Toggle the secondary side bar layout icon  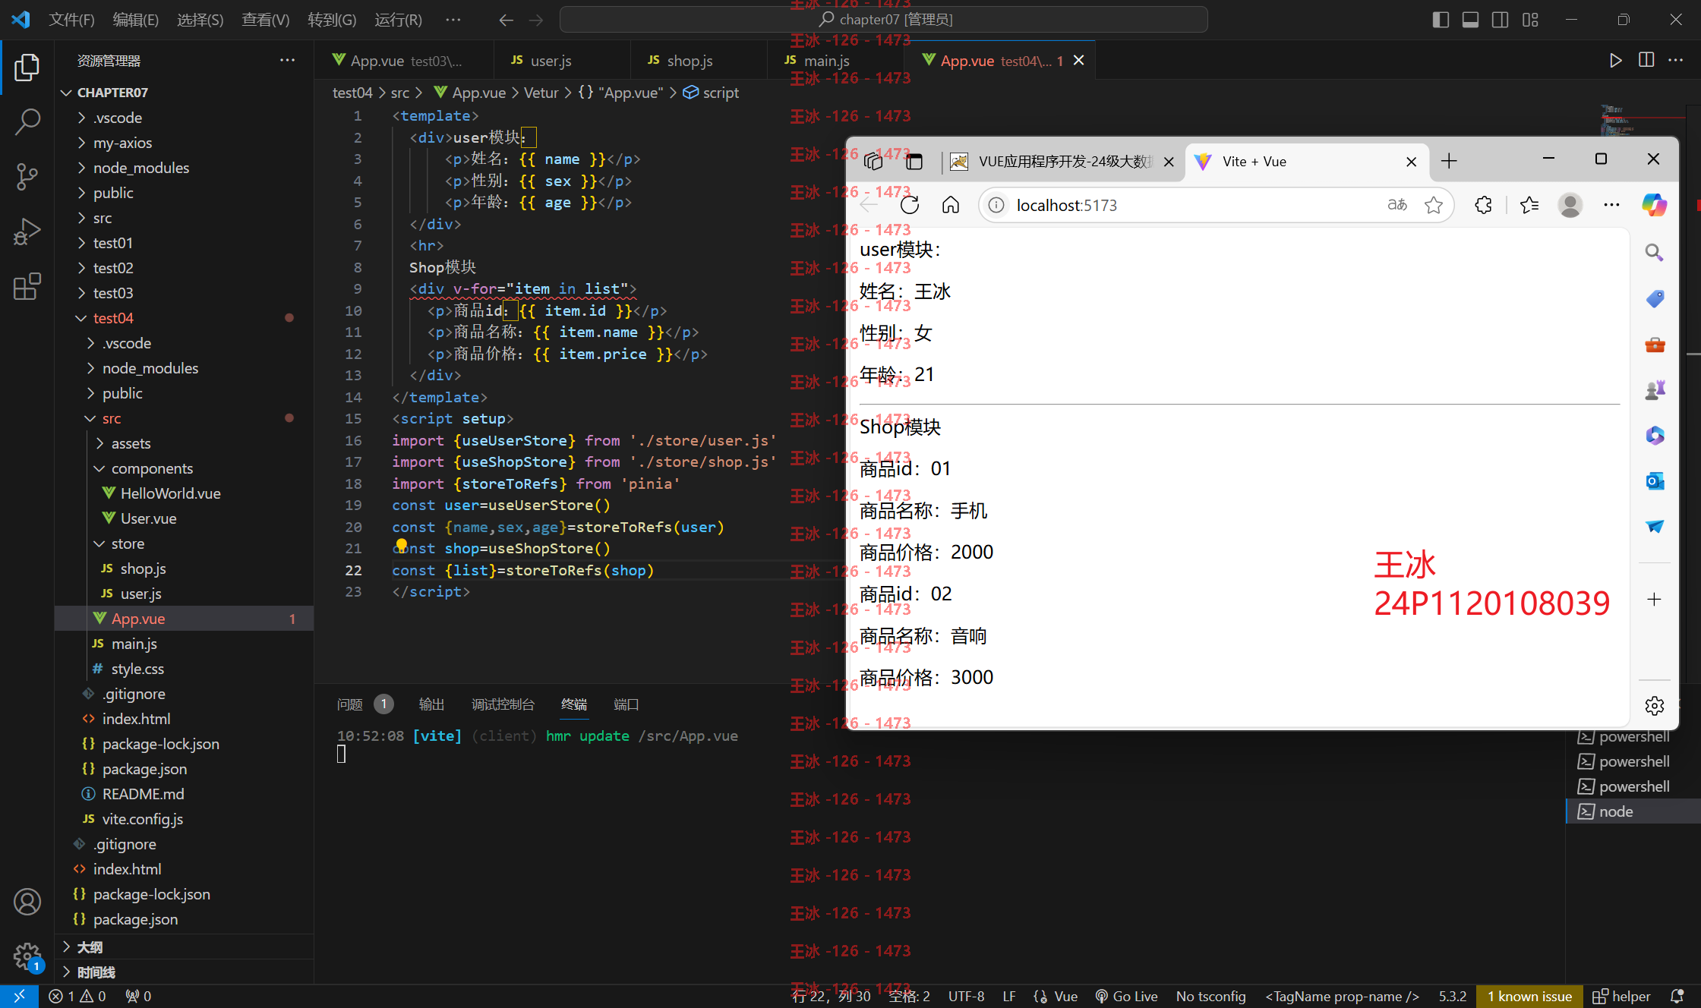[x=1500, y=20]
